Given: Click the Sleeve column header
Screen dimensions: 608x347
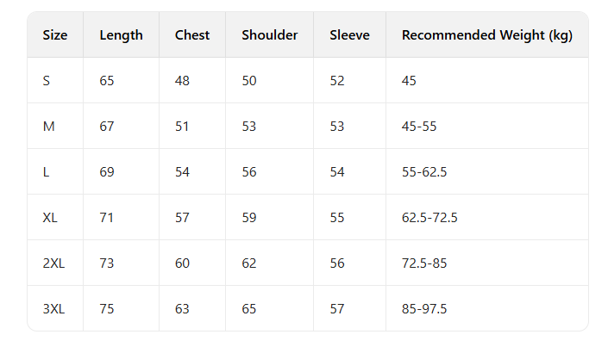Looking at the screenshot, I should click(349, 35).
